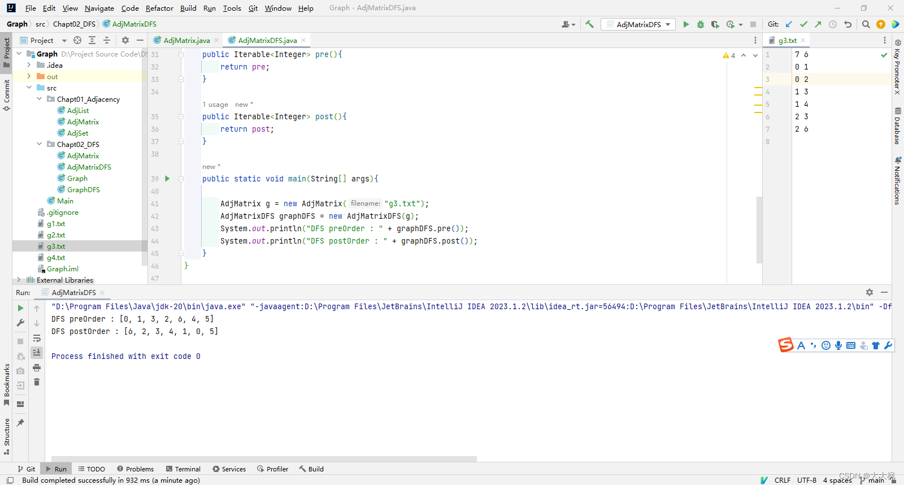Select opened file locate icon in Project panel

[x=77, y=40]
